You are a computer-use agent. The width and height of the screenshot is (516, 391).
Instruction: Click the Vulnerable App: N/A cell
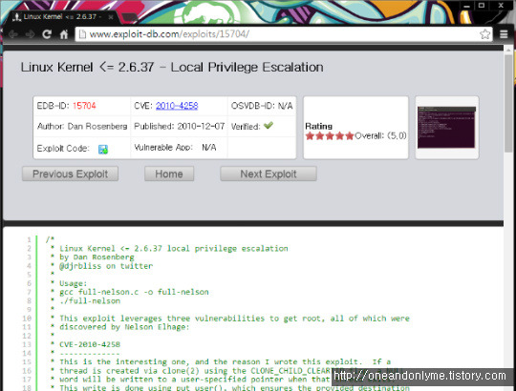point(179,148)
